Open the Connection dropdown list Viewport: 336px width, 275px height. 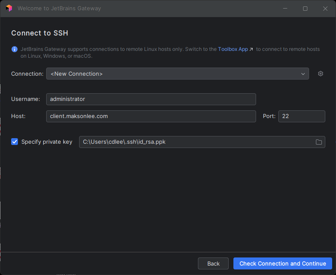point(177,74)
